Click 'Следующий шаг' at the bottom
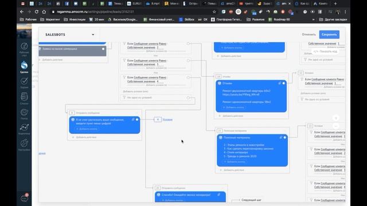 tap(251, 200)
